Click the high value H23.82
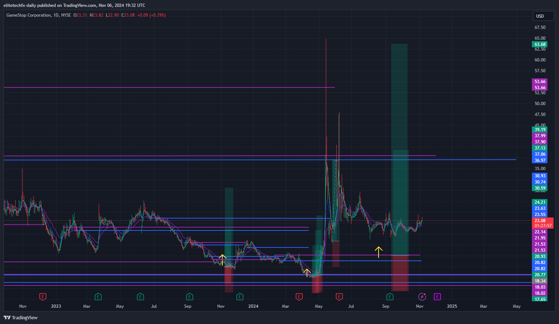Screen dimensions: 559x324 pos(97,15)
